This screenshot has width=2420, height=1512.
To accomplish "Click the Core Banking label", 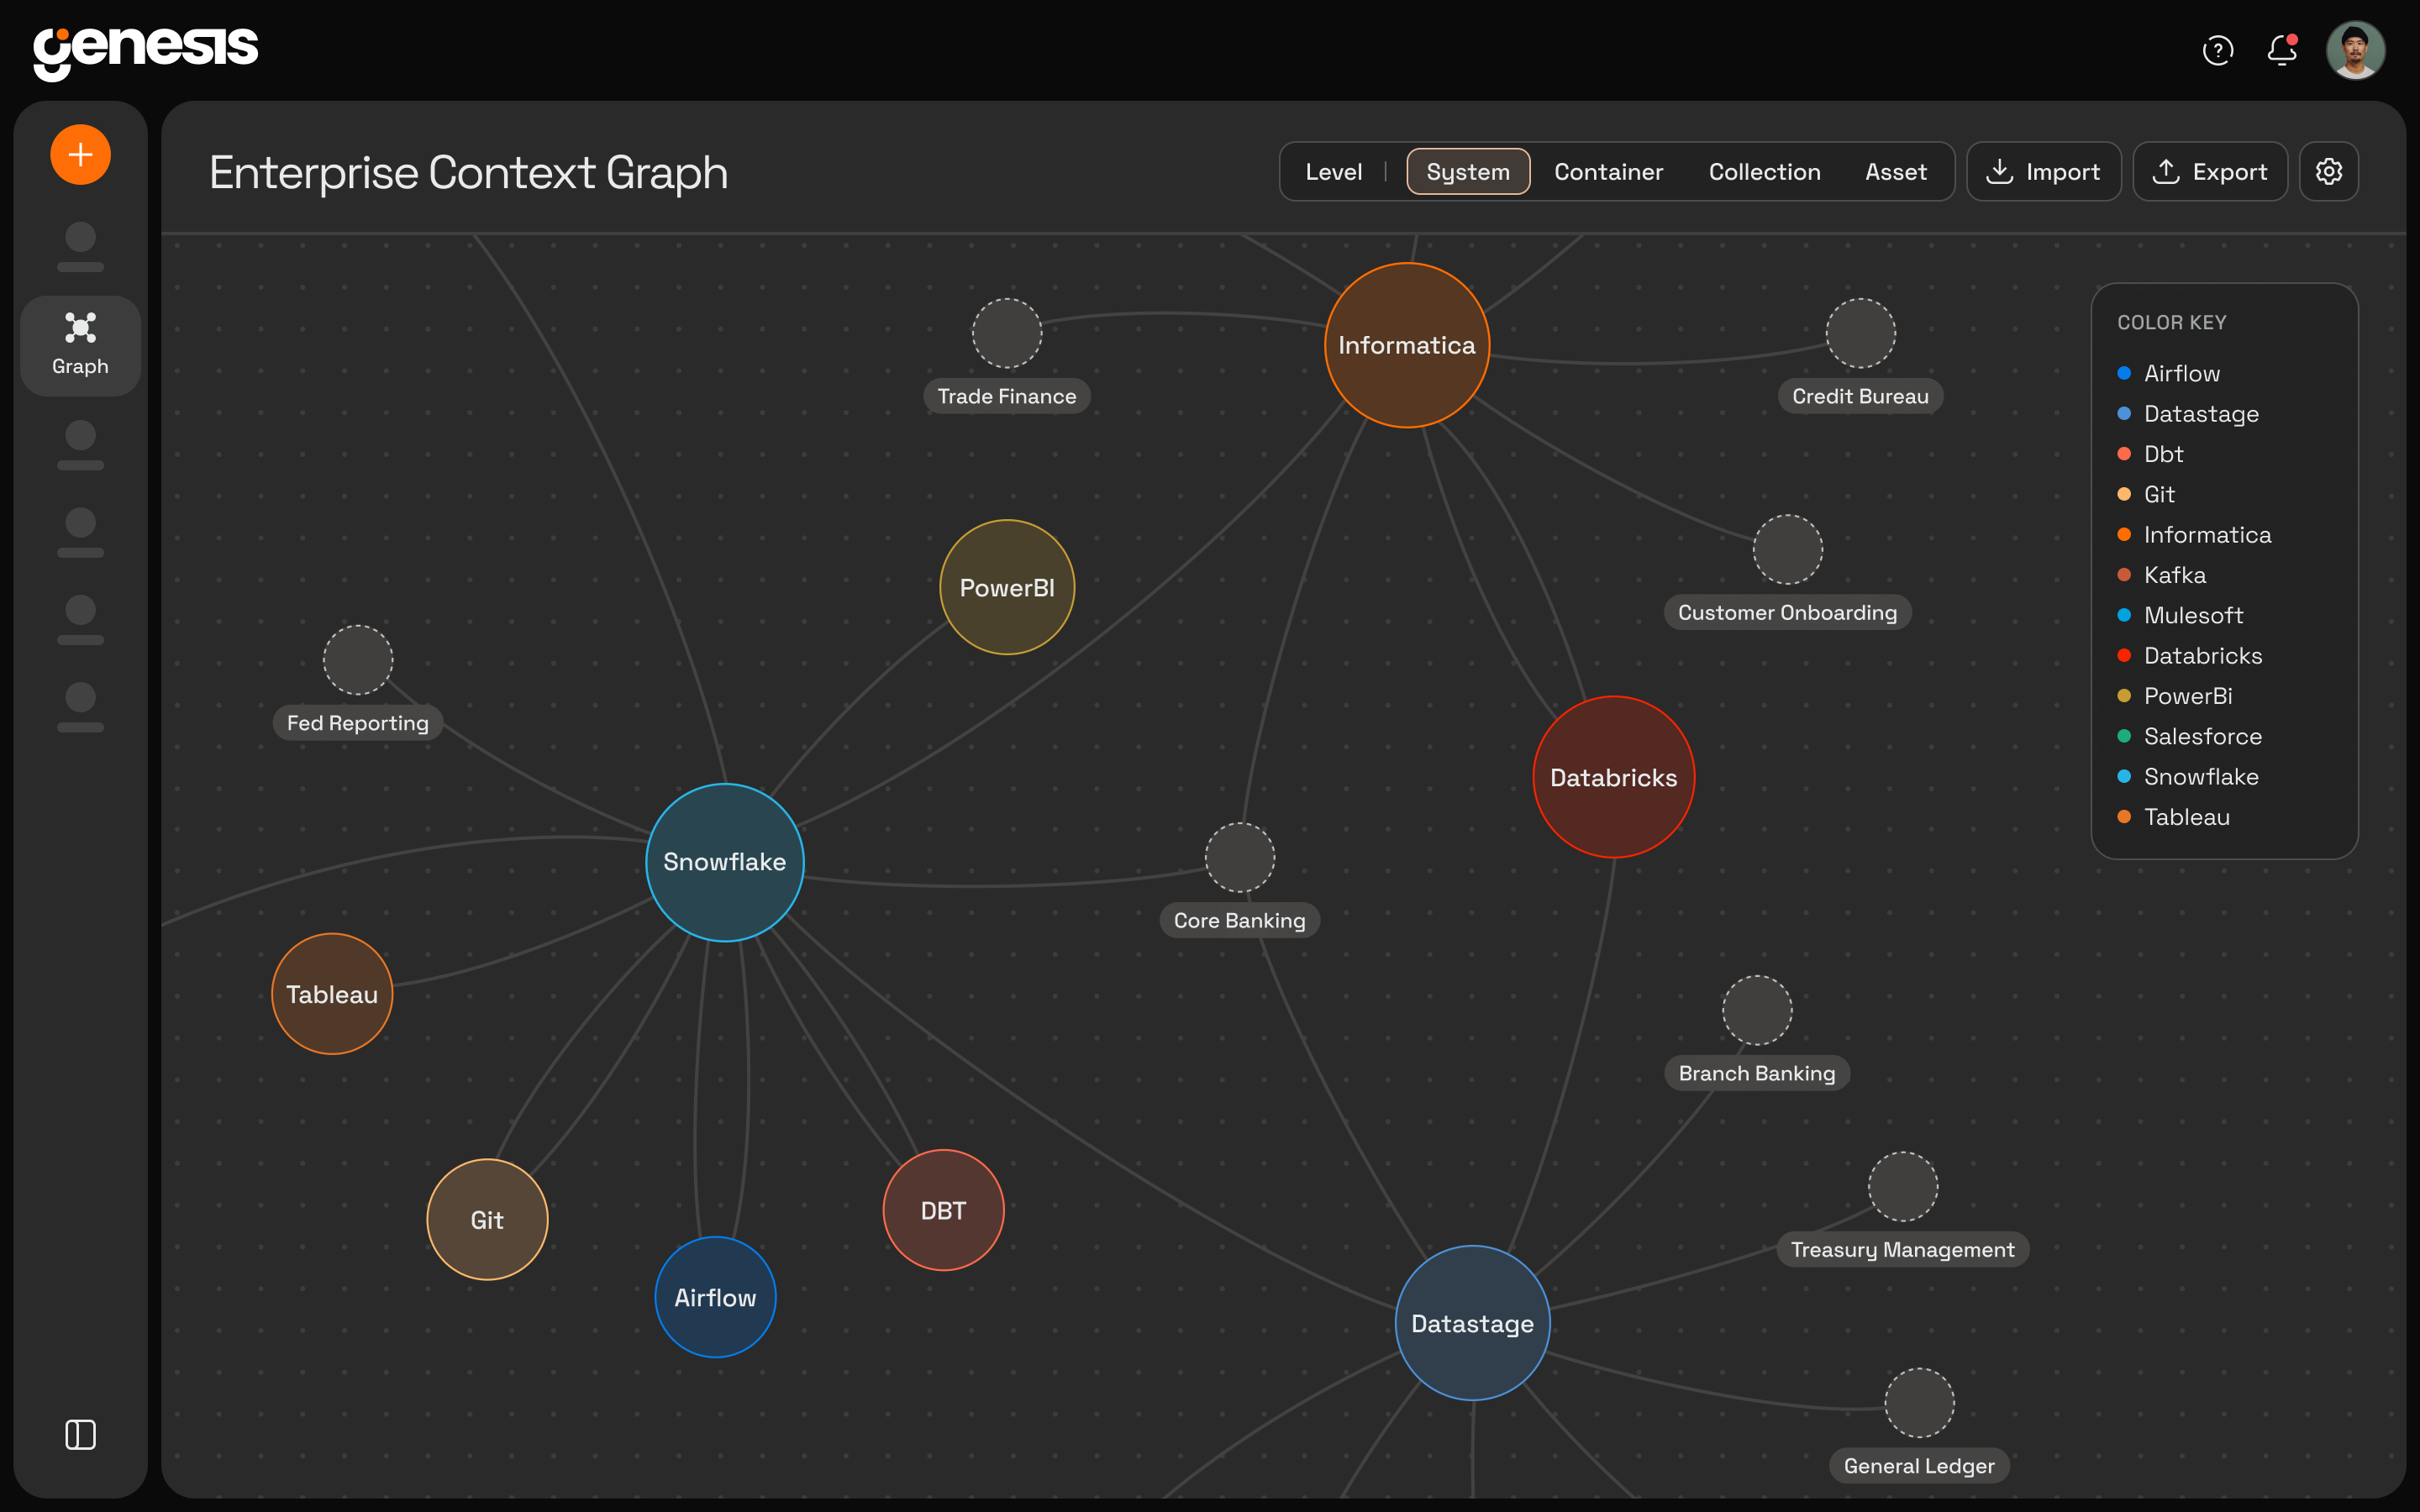I will pos(1239,920).
